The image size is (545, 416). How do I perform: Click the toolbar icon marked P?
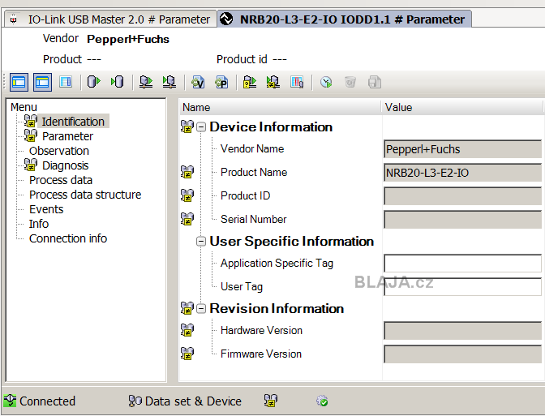[x=221, y=83]
